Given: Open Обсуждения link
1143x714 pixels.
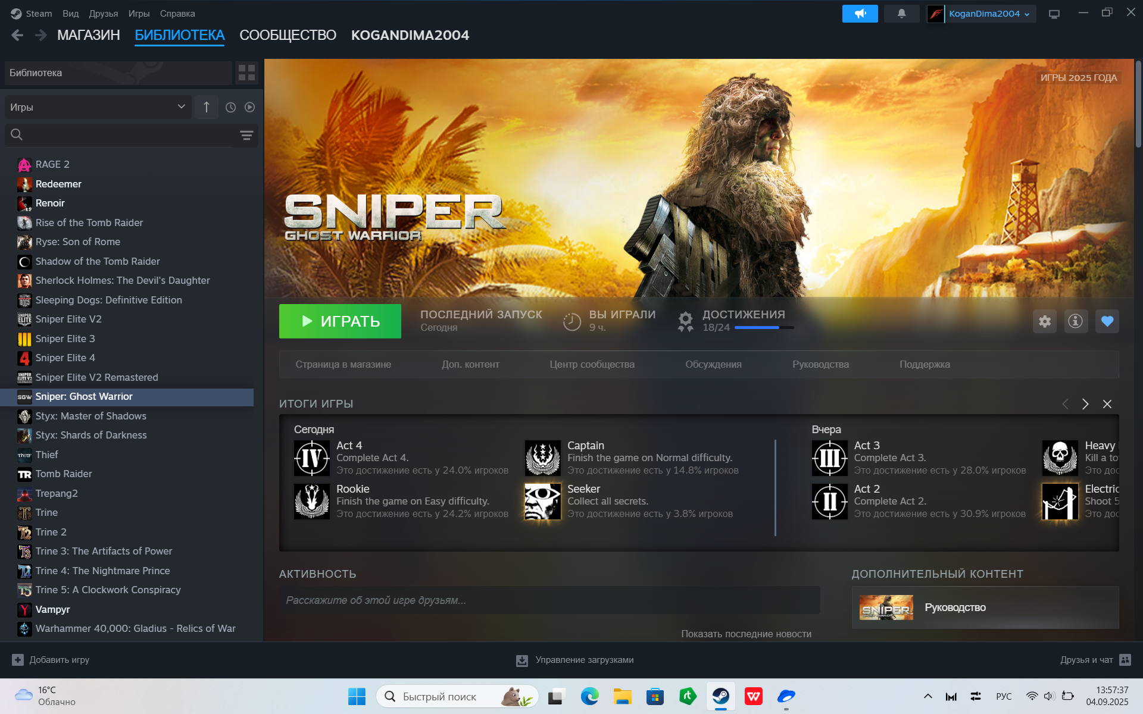Looking at the screenshot, I should (x=714, y=364).
